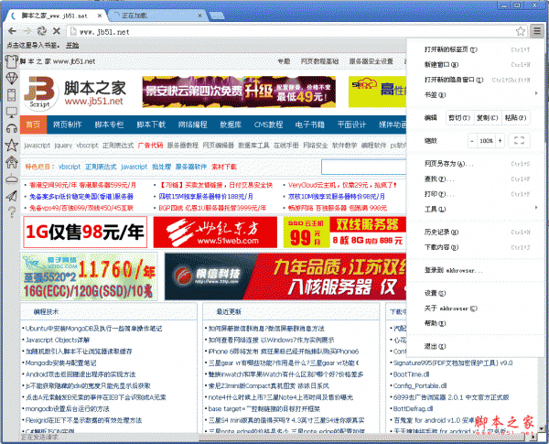Click the 广告代码 red link

click(x=150, y=145)
